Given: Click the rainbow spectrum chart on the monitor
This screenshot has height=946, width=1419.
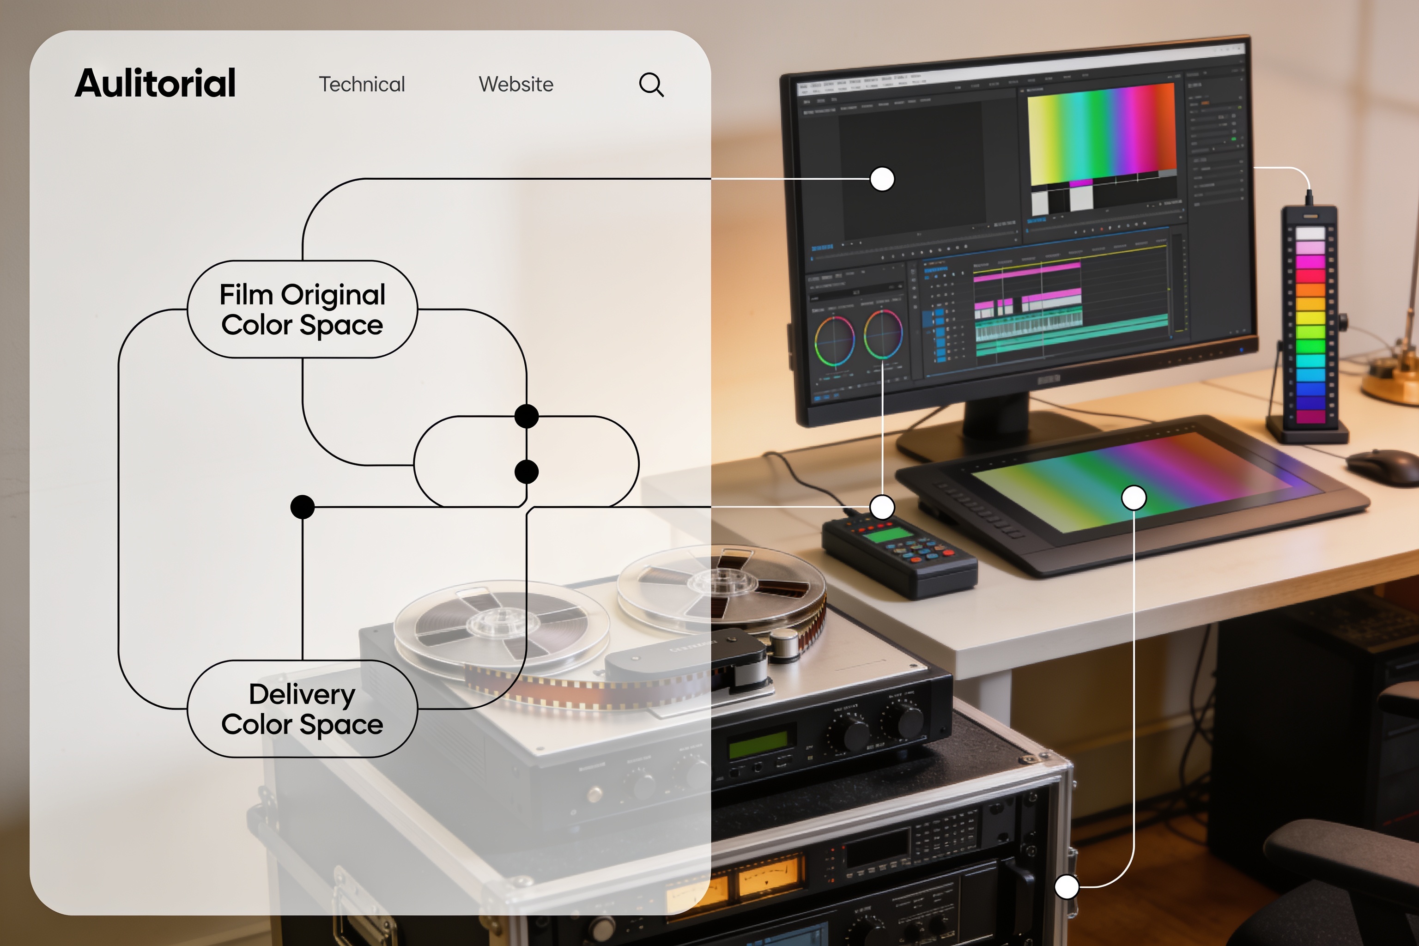Looking at the screenshot, I should click(x=1102, y=133).
